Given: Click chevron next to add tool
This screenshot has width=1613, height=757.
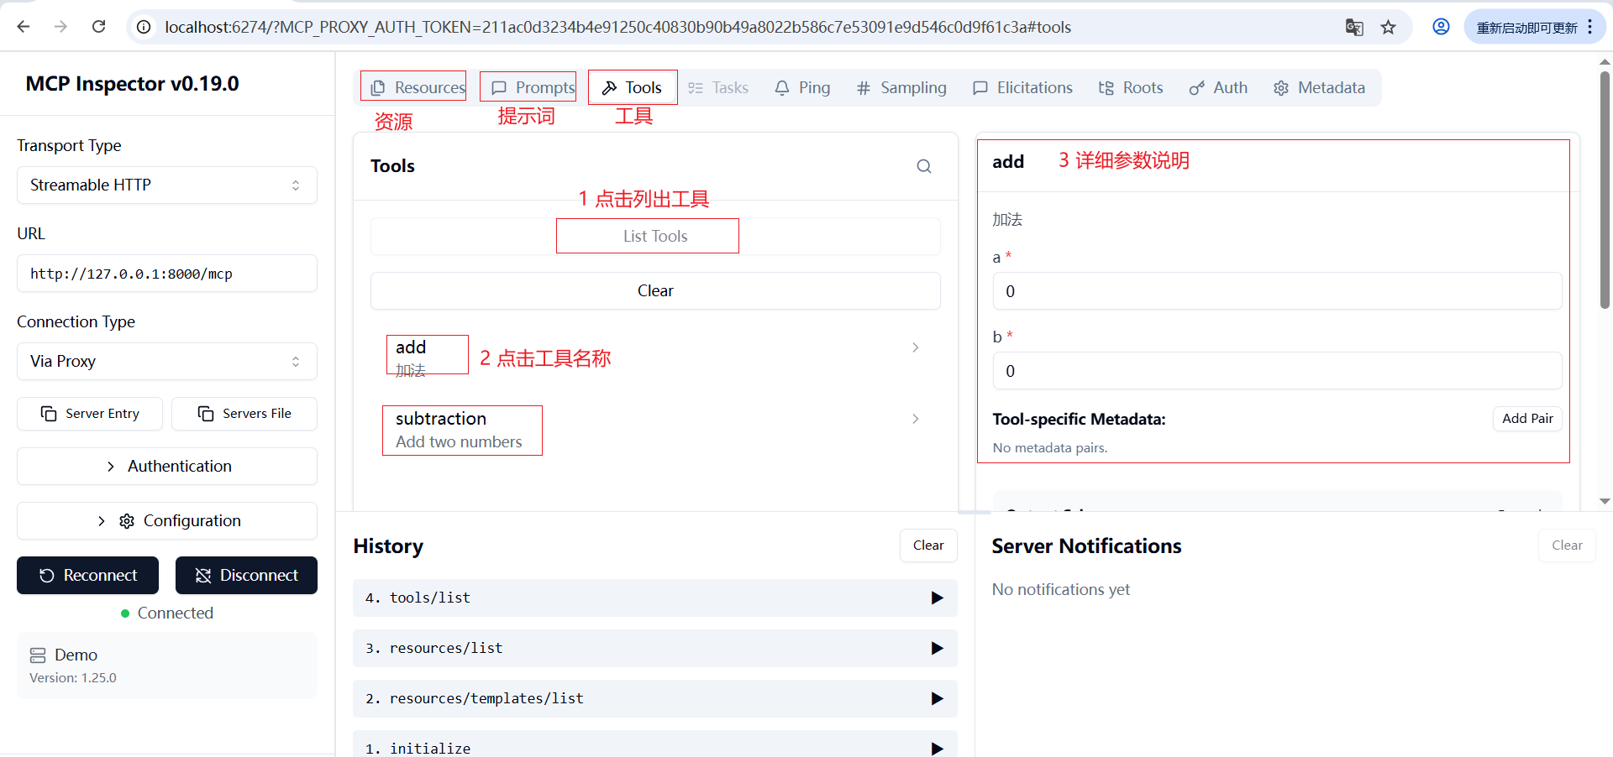Looking at the screenshot, I should (x=916, y=347).
